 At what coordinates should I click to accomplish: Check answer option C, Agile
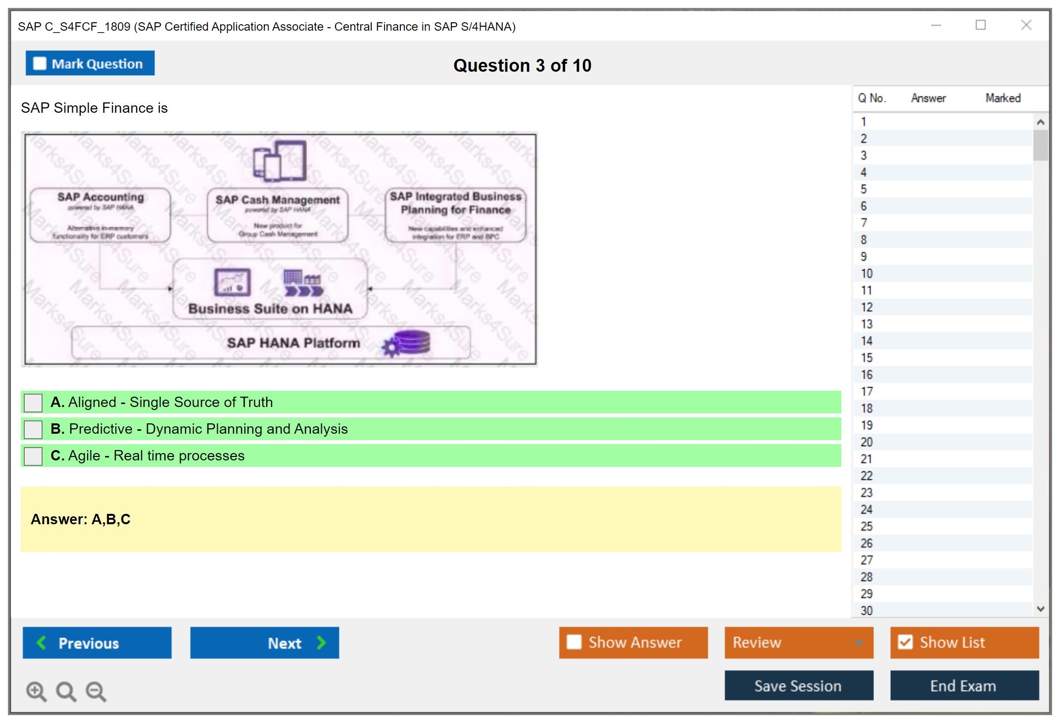(x=33, y=456)
